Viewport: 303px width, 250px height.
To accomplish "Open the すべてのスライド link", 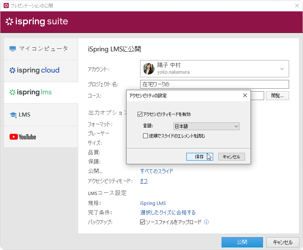I will coord(157,171).
